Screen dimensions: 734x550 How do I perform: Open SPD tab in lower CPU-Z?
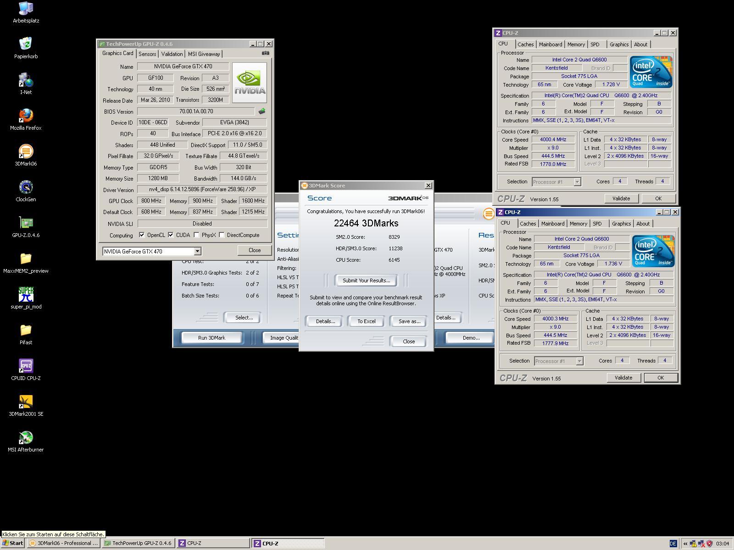(597, 224)
